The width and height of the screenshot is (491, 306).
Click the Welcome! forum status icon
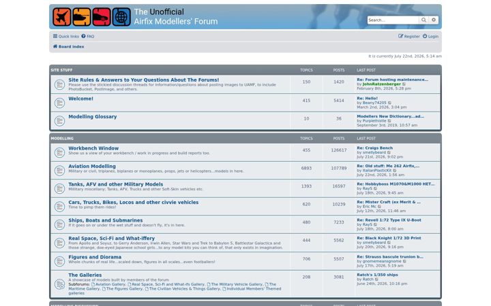(x=59, y=103)
